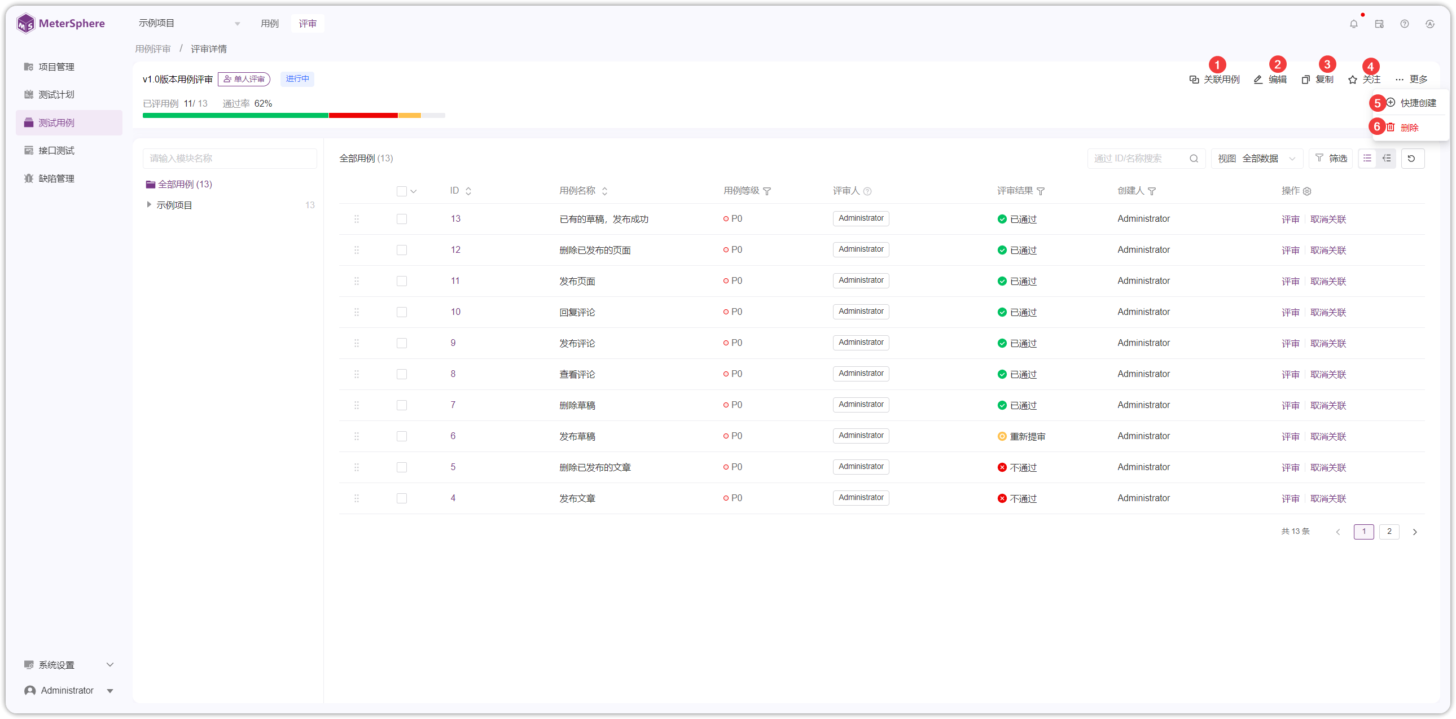1456x719 pixels.
Task: Click the review progress bar
Action: [294, 115]
